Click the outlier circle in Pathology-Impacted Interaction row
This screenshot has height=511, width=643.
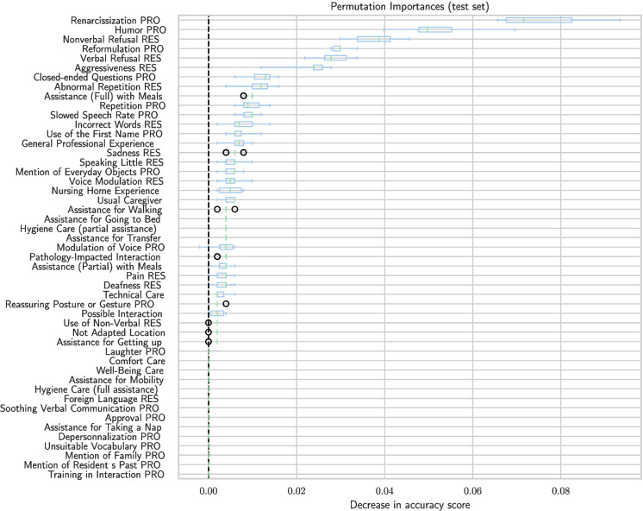coord(217,256)
